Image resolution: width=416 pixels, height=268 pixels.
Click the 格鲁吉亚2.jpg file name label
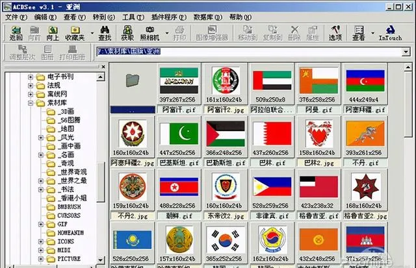[x=365, y=216]
